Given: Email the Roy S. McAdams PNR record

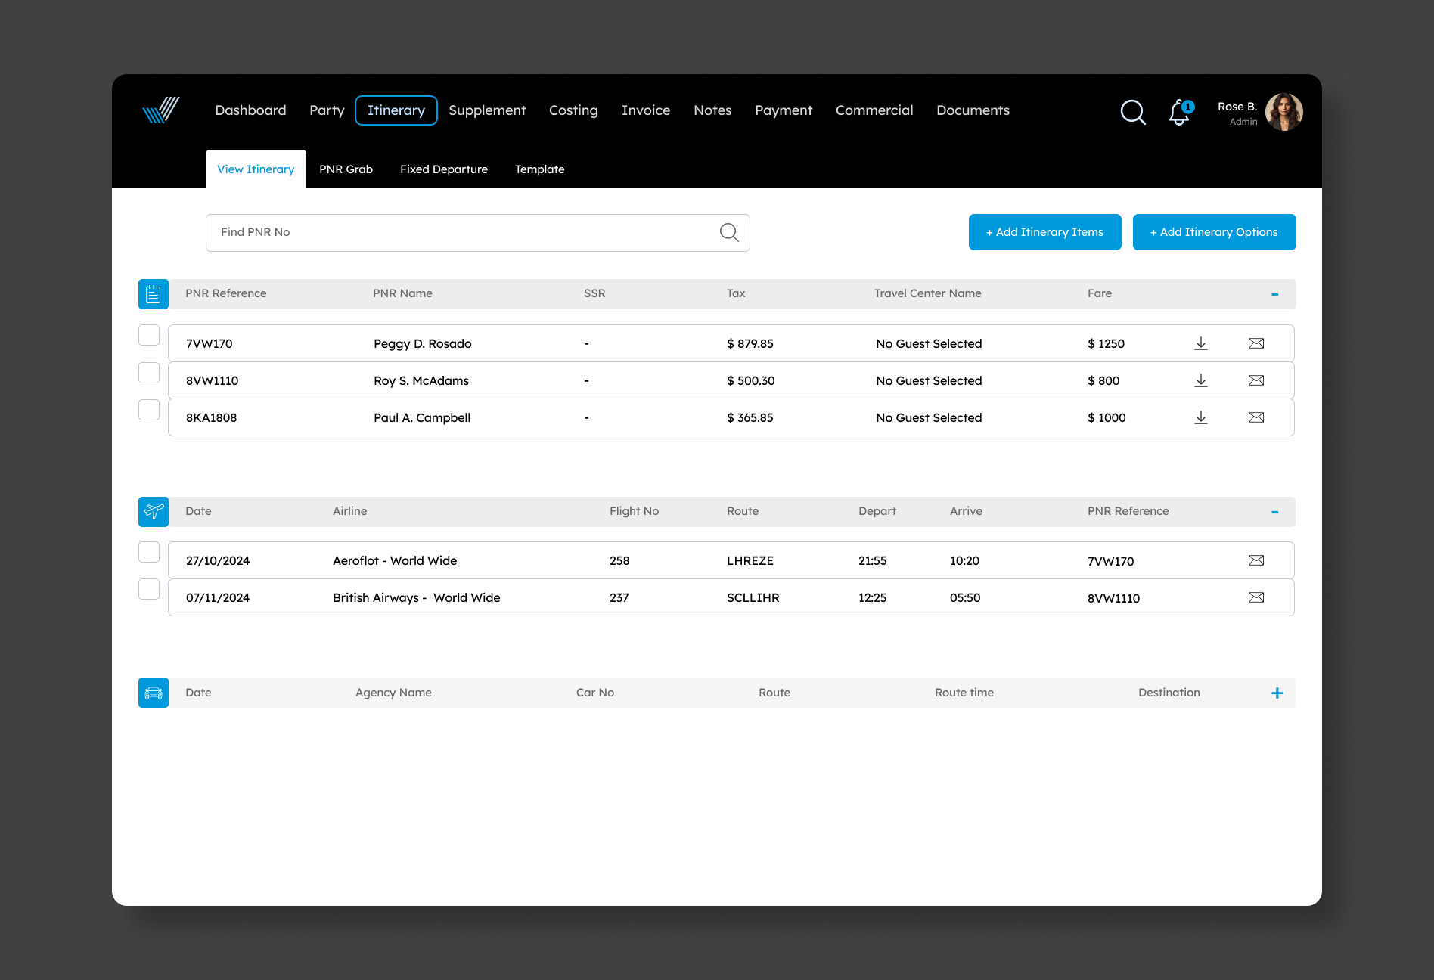Looking at the screenshot, I should pos(1256,380).
